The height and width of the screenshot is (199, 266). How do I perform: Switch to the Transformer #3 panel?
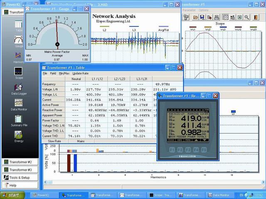pyautogui.click(x=20, y=170)
